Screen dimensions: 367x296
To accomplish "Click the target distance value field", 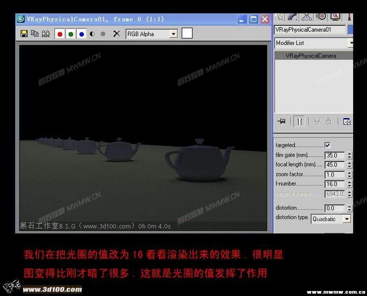I will pos(335,194).
